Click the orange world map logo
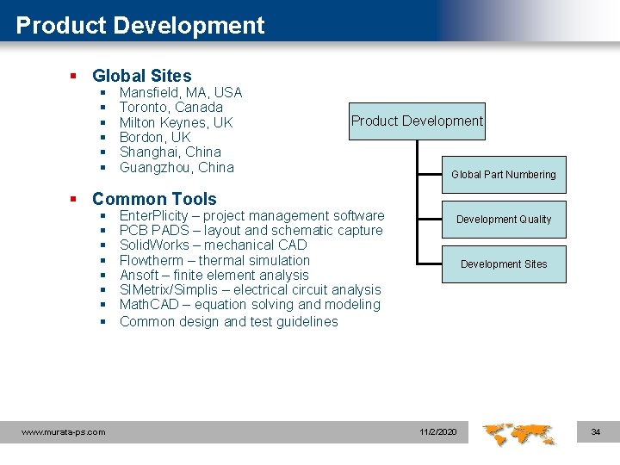Viewport: 620px width, 465px height. tap(519, 434)
